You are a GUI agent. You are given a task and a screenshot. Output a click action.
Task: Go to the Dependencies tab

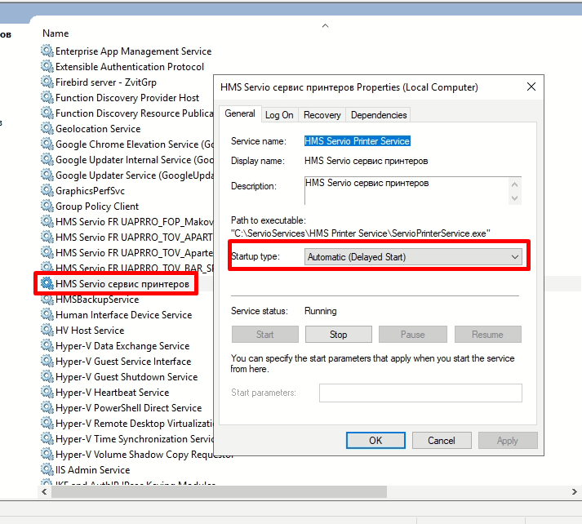[x=379, y=115]
